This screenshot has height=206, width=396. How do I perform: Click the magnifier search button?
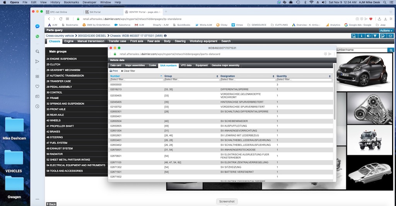391,50
